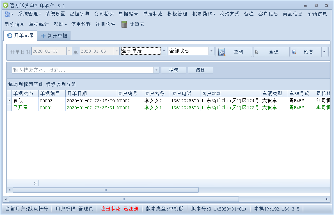This screenshot has height=215, width=334.
Task: Click address cell 广东省广州市天河区124号
Action: 230,101
